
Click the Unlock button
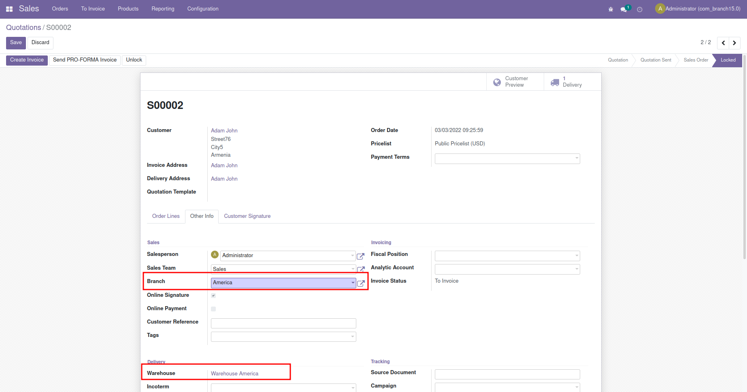[x=134, y=60]
